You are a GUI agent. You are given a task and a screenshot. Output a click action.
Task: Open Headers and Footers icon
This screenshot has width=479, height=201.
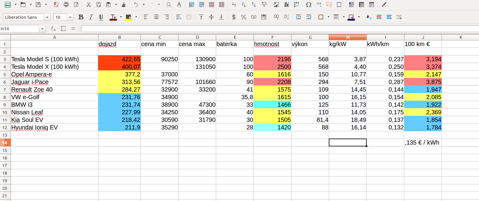(x=339, y=5)
